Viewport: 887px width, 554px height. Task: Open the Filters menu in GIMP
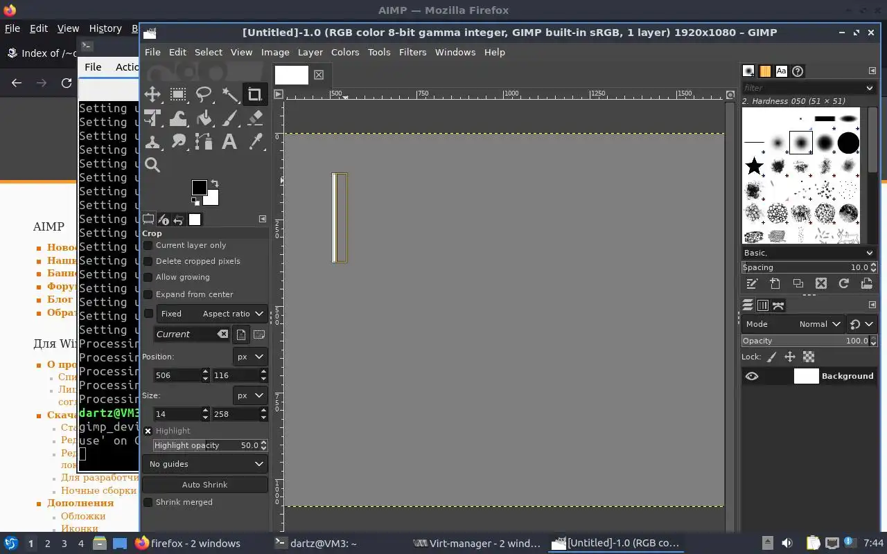[412, 52]
